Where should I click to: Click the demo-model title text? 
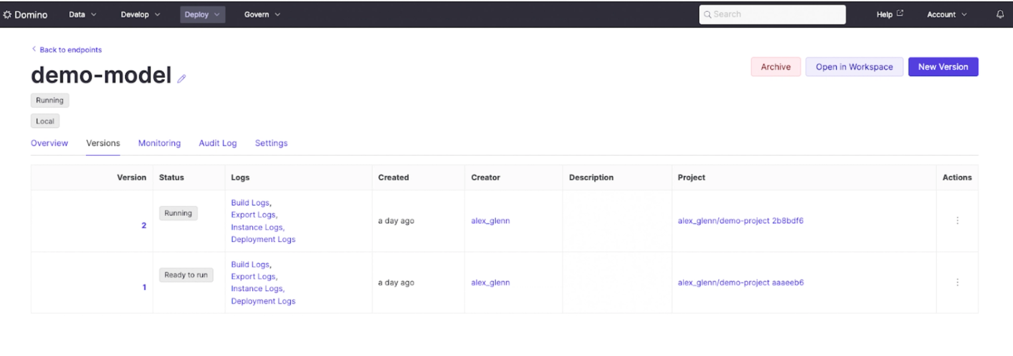101,75
